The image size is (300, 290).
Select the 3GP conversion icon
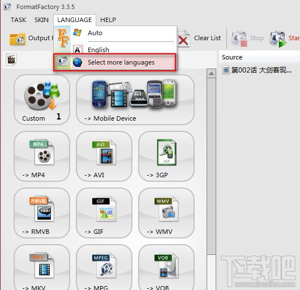tap(166, 152)
